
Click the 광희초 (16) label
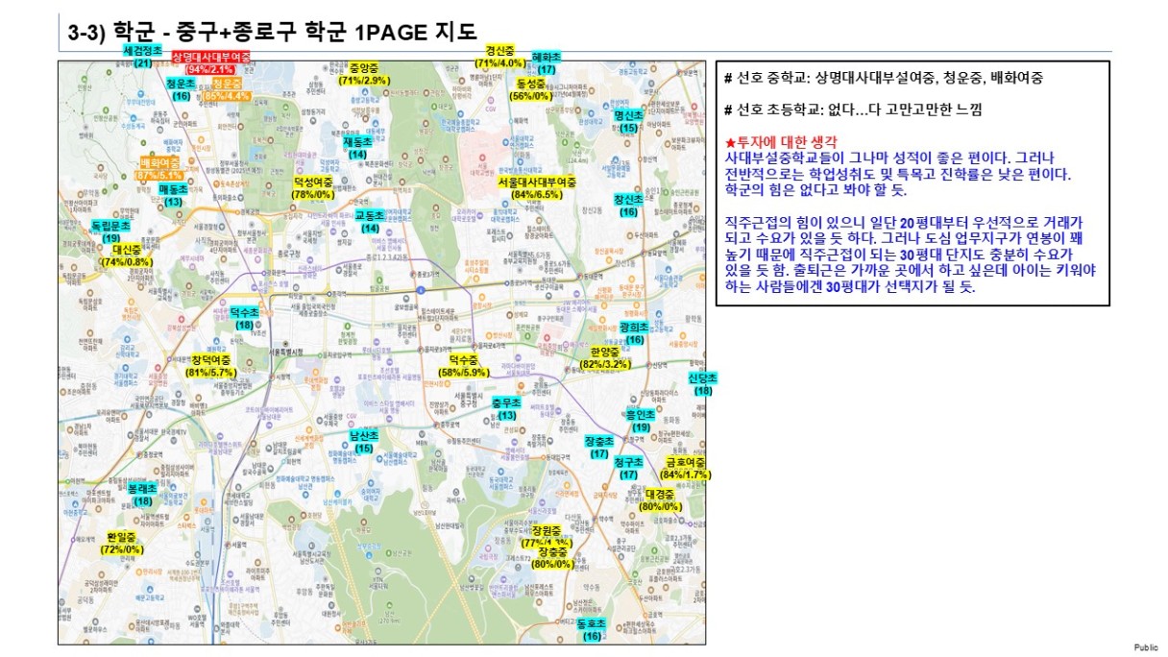[635, 333]
